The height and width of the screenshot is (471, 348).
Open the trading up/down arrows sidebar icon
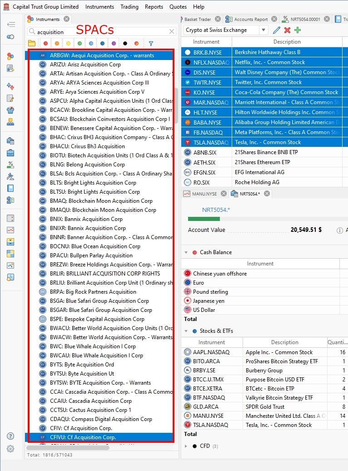point(10,86)
